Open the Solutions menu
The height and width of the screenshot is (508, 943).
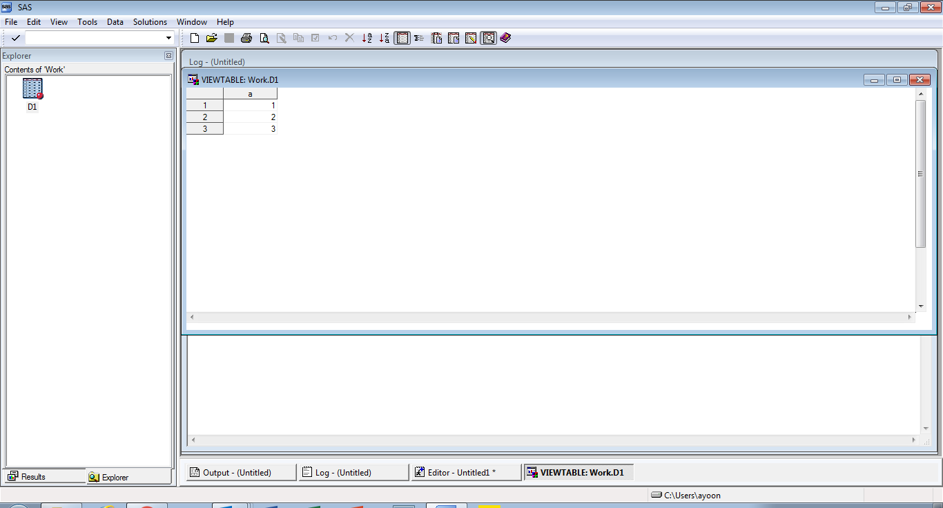(x=150, y=21)
